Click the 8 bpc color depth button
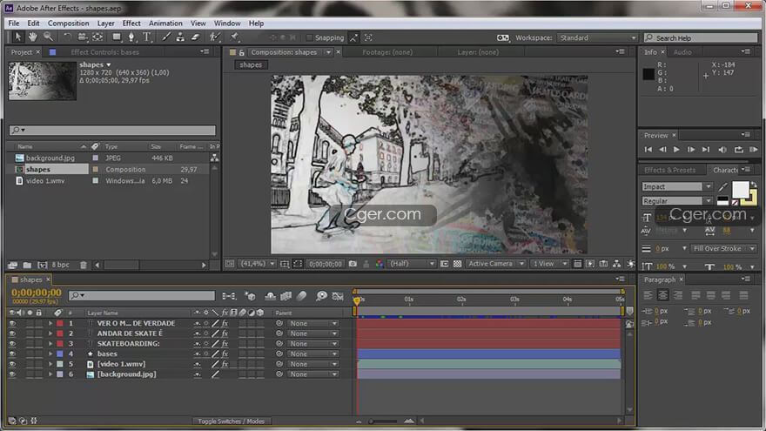 tap(61, 265)
